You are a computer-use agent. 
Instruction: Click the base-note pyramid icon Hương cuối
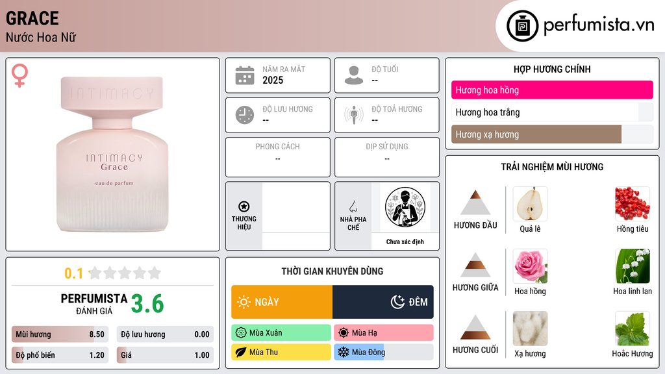pos(475,327)
